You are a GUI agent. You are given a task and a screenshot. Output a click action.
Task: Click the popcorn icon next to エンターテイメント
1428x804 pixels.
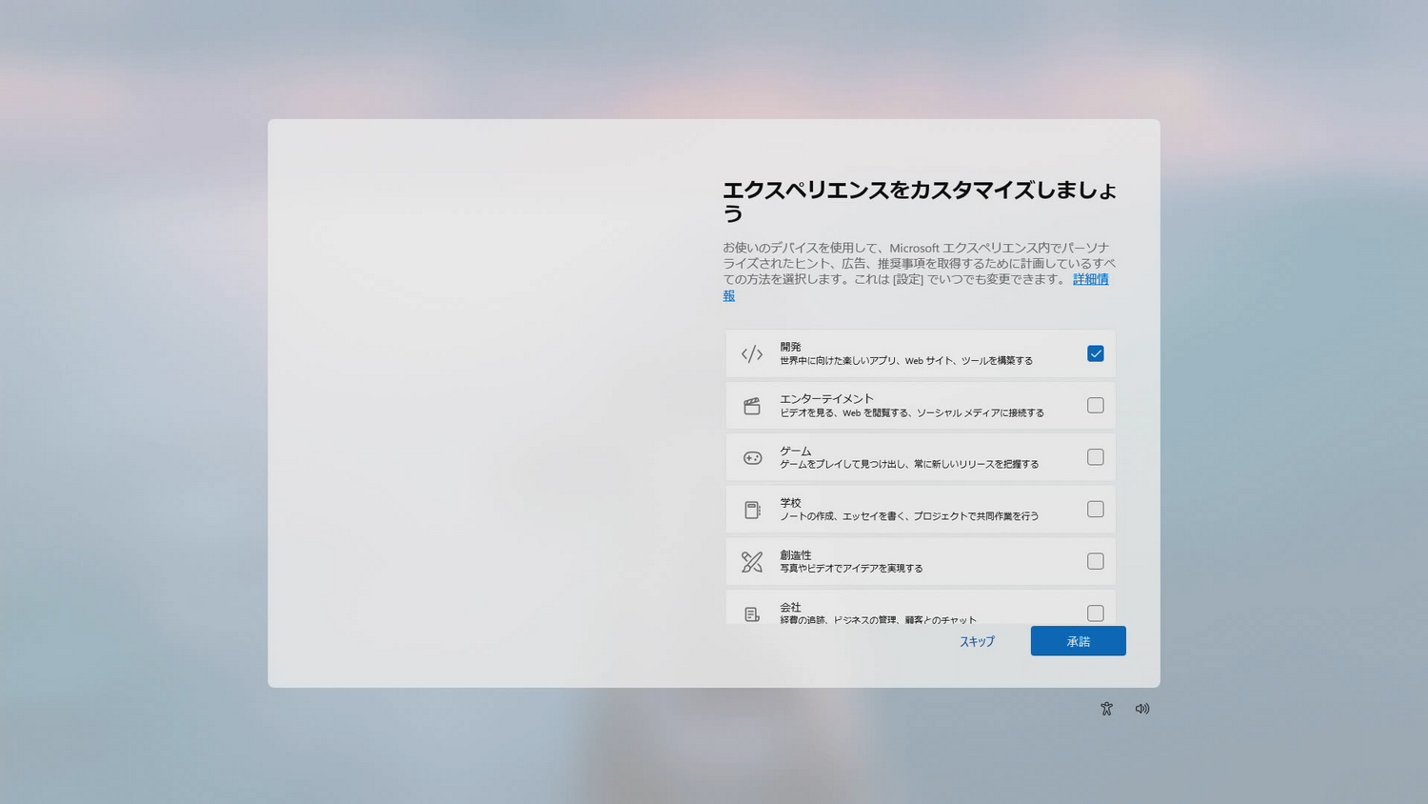coord(752,405)
